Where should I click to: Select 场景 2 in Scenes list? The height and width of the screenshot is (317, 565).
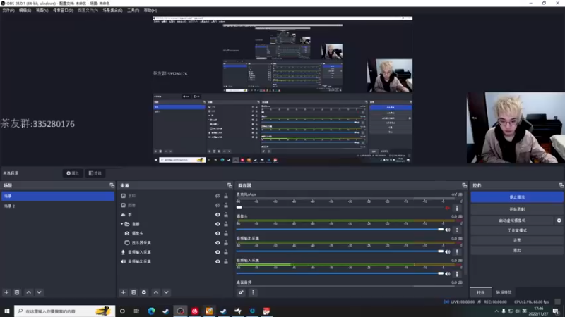tap(58, 206)
